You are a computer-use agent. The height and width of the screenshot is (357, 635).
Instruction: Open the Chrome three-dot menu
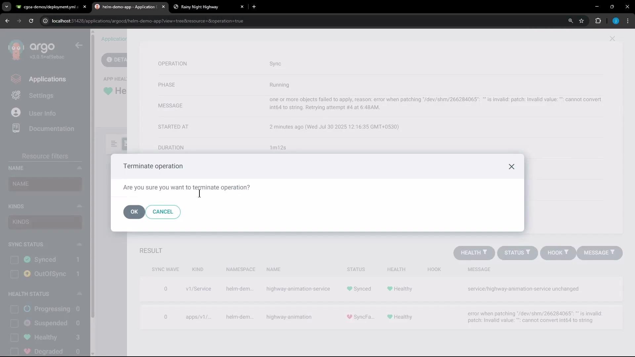pyautogui.click(x=628, y=21)
